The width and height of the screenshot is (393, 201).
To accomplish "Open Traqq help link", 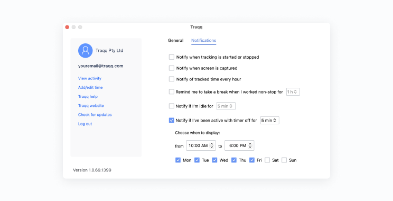I will [x=88, y=97].
